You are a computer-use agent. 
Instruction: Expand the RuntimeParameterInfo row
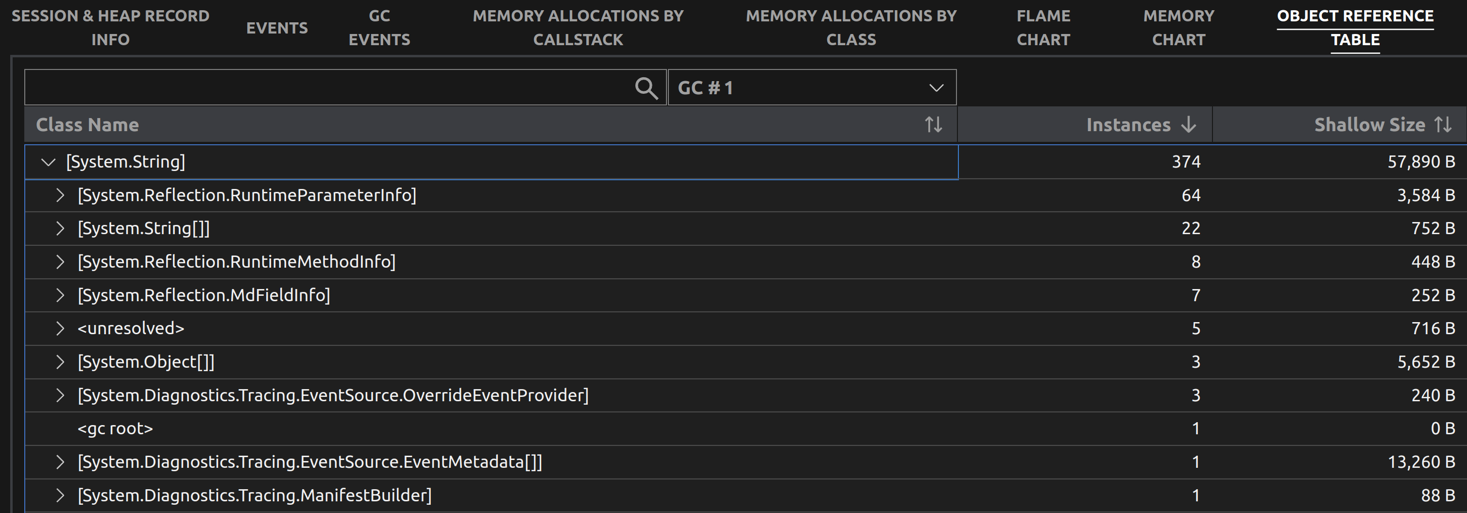coord(60,195)
